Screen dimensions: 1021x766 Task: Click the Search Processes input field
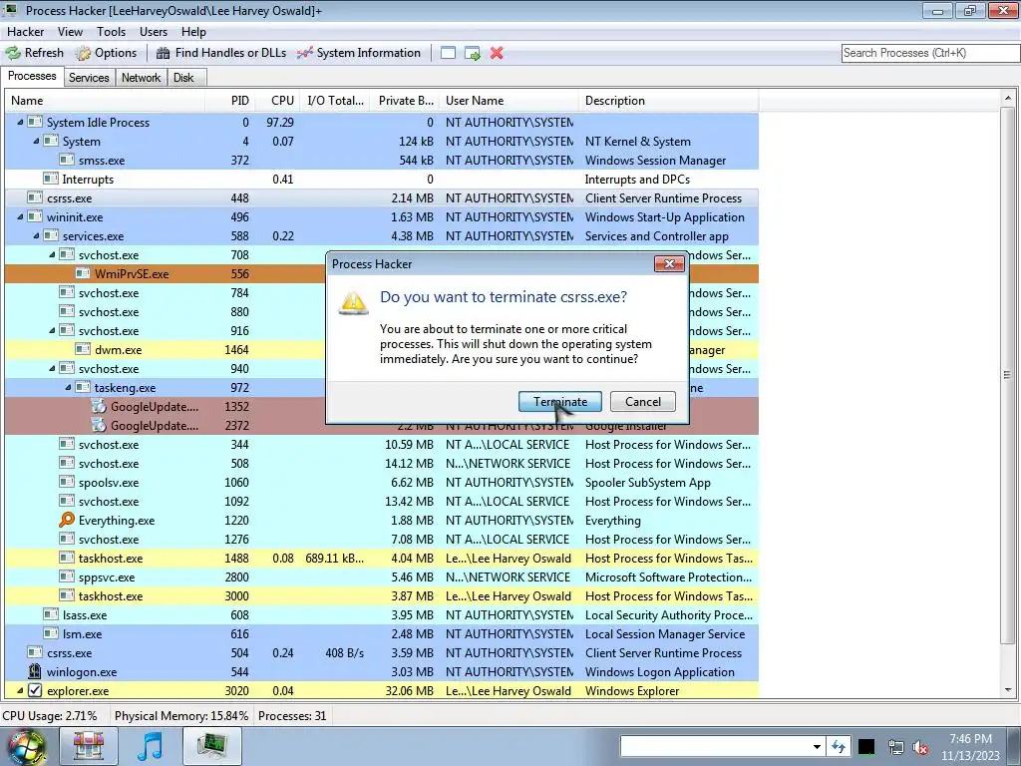click(x=930, y=53)
